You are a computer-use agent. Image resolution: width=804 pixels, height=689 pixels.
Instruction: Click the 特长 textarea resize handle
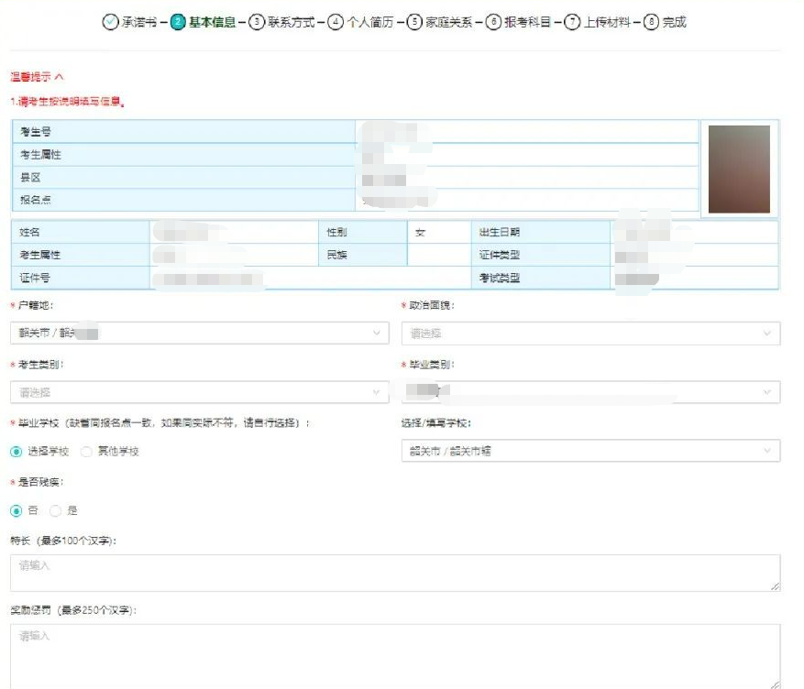776,586
